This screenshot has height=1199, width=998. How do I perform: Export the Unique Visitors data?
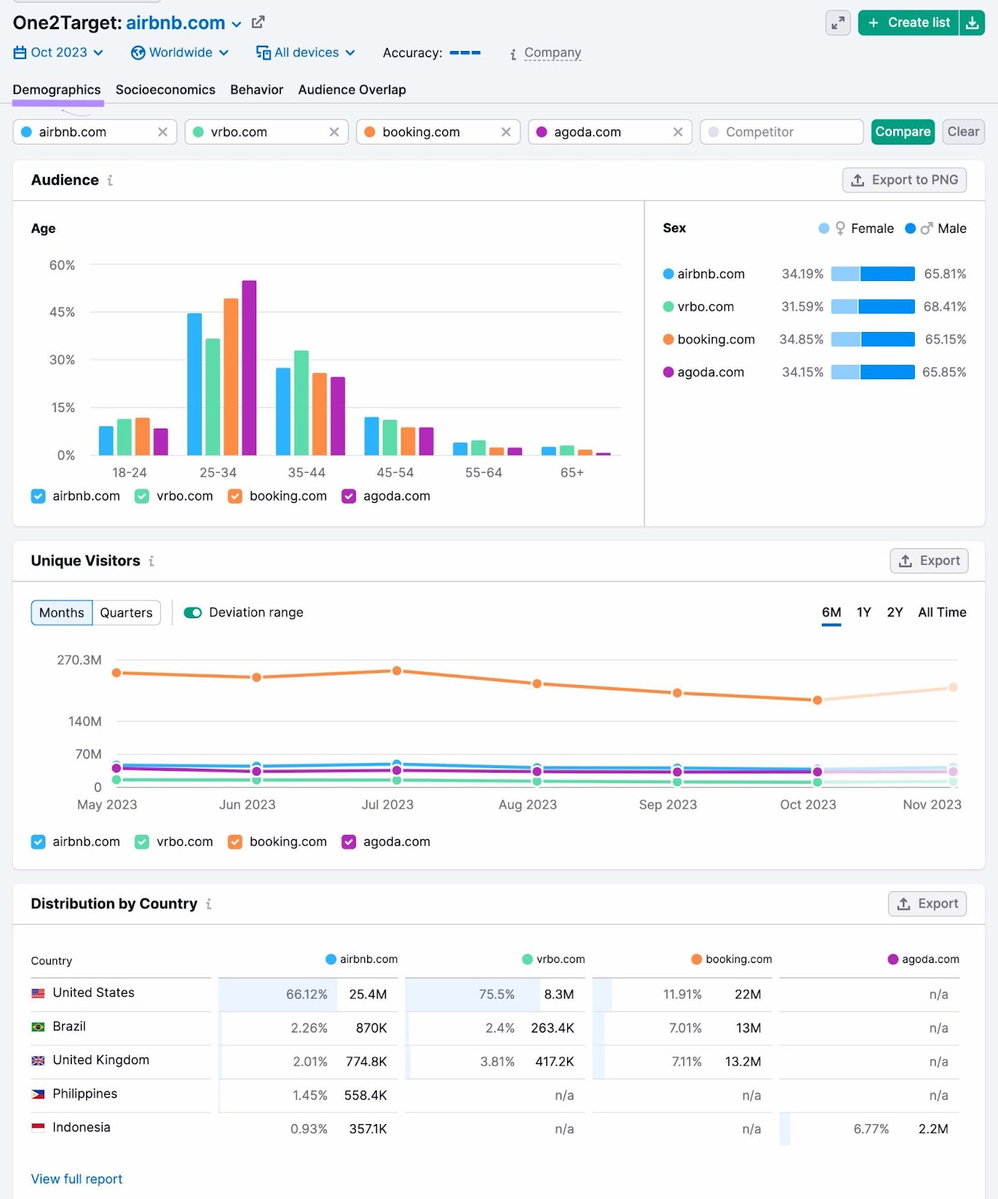click(x=929, y=561)
